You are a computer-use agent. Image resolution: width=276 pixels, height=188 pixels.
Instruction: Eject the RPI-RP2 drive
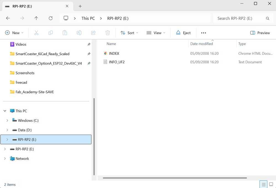(x=183, y=33)
